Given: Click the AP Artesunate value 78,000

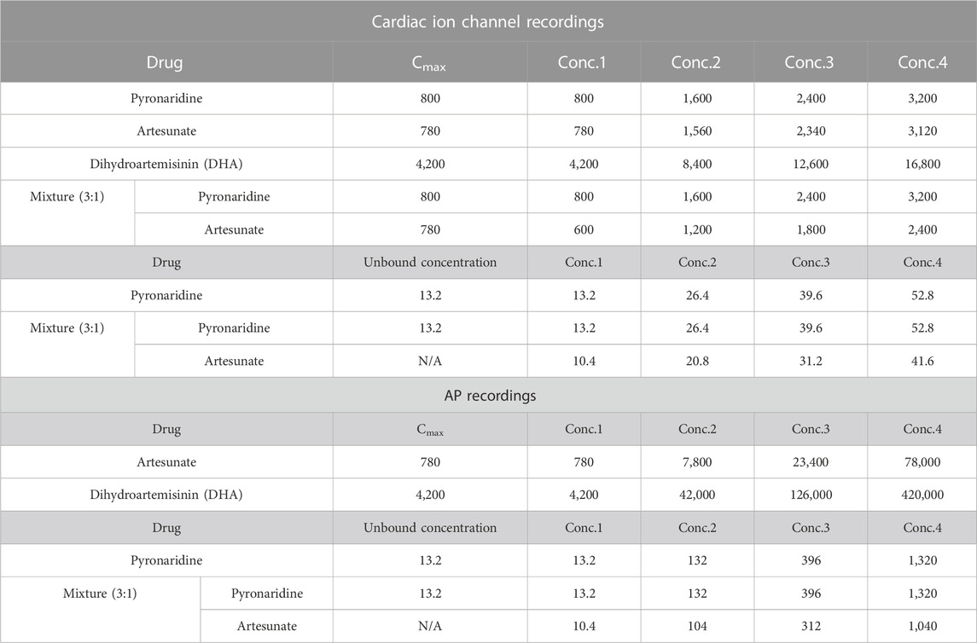Looking at the screenshot, I should point(922,462).
